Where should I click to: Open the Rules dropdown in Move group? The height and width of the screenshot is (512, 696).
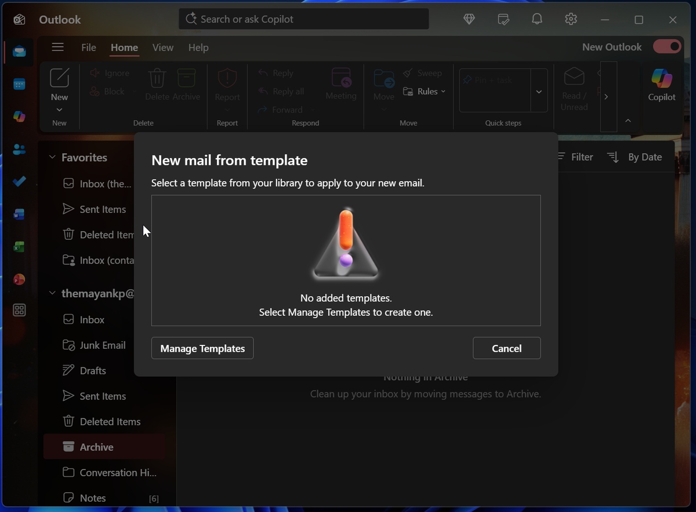425,91
